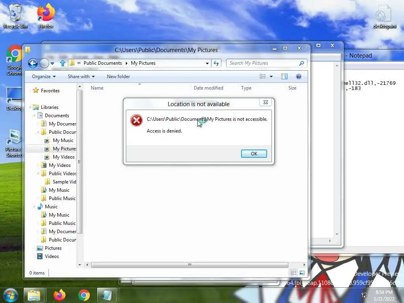Click the search magnifier icon
This screenshot has height=303, width=404.
tap(302, 63)
